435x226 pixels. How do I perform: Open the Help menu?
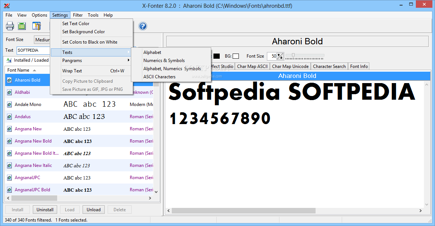tap(108, 15)
